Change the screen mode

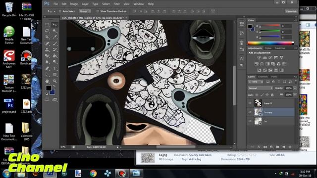point(54,99)
